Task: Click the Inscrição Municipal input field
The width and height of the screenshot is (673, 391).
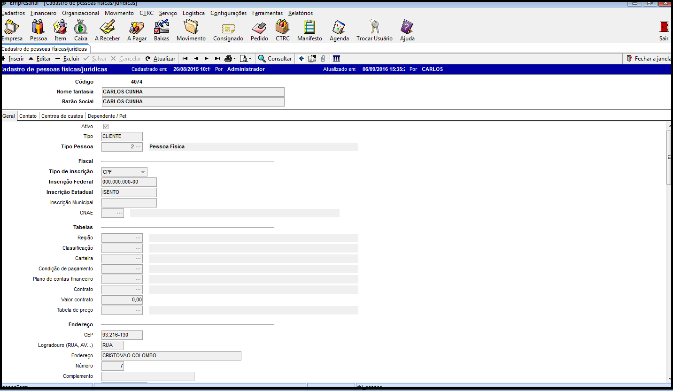Action: (x=129, y=203)
